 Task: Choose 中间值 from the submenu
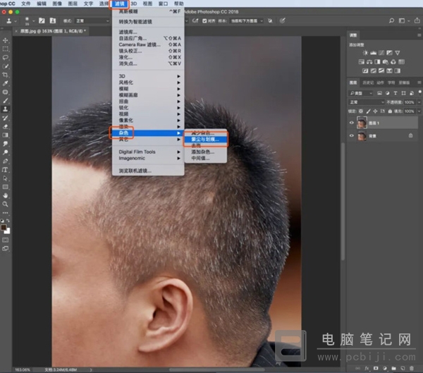pyautogui.click(x=206, y=158)
